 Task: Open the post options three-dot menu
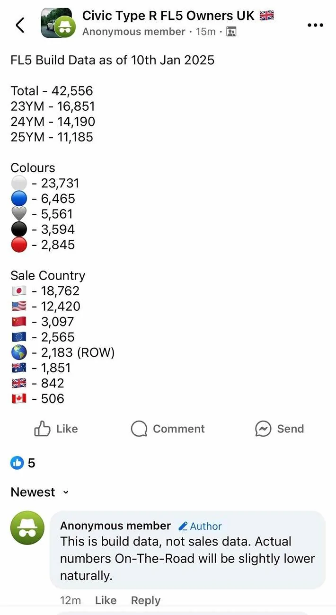pos(315,25)
